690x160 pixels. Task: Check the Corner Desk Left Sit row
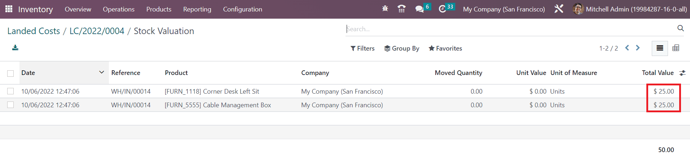pos(10,91)
